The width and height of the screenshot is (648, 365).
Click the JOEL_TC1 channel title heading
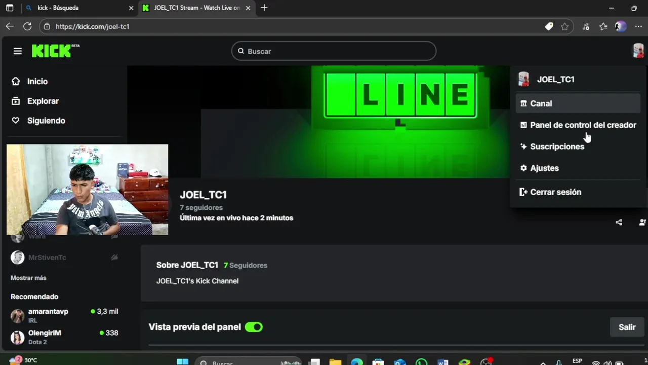pyautogui.click(x=203, y=195)
